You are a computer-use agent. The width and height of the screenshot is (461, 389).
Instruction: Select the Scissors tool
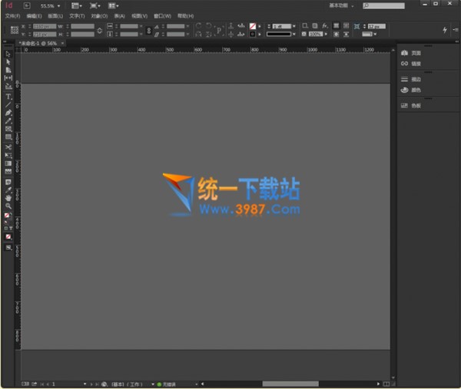pos(8,147)
